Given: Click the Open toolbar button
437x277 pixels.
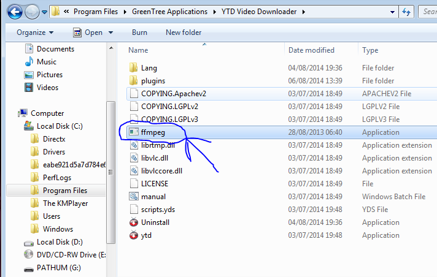Looking at the screenshot, I should pos(88,32).
